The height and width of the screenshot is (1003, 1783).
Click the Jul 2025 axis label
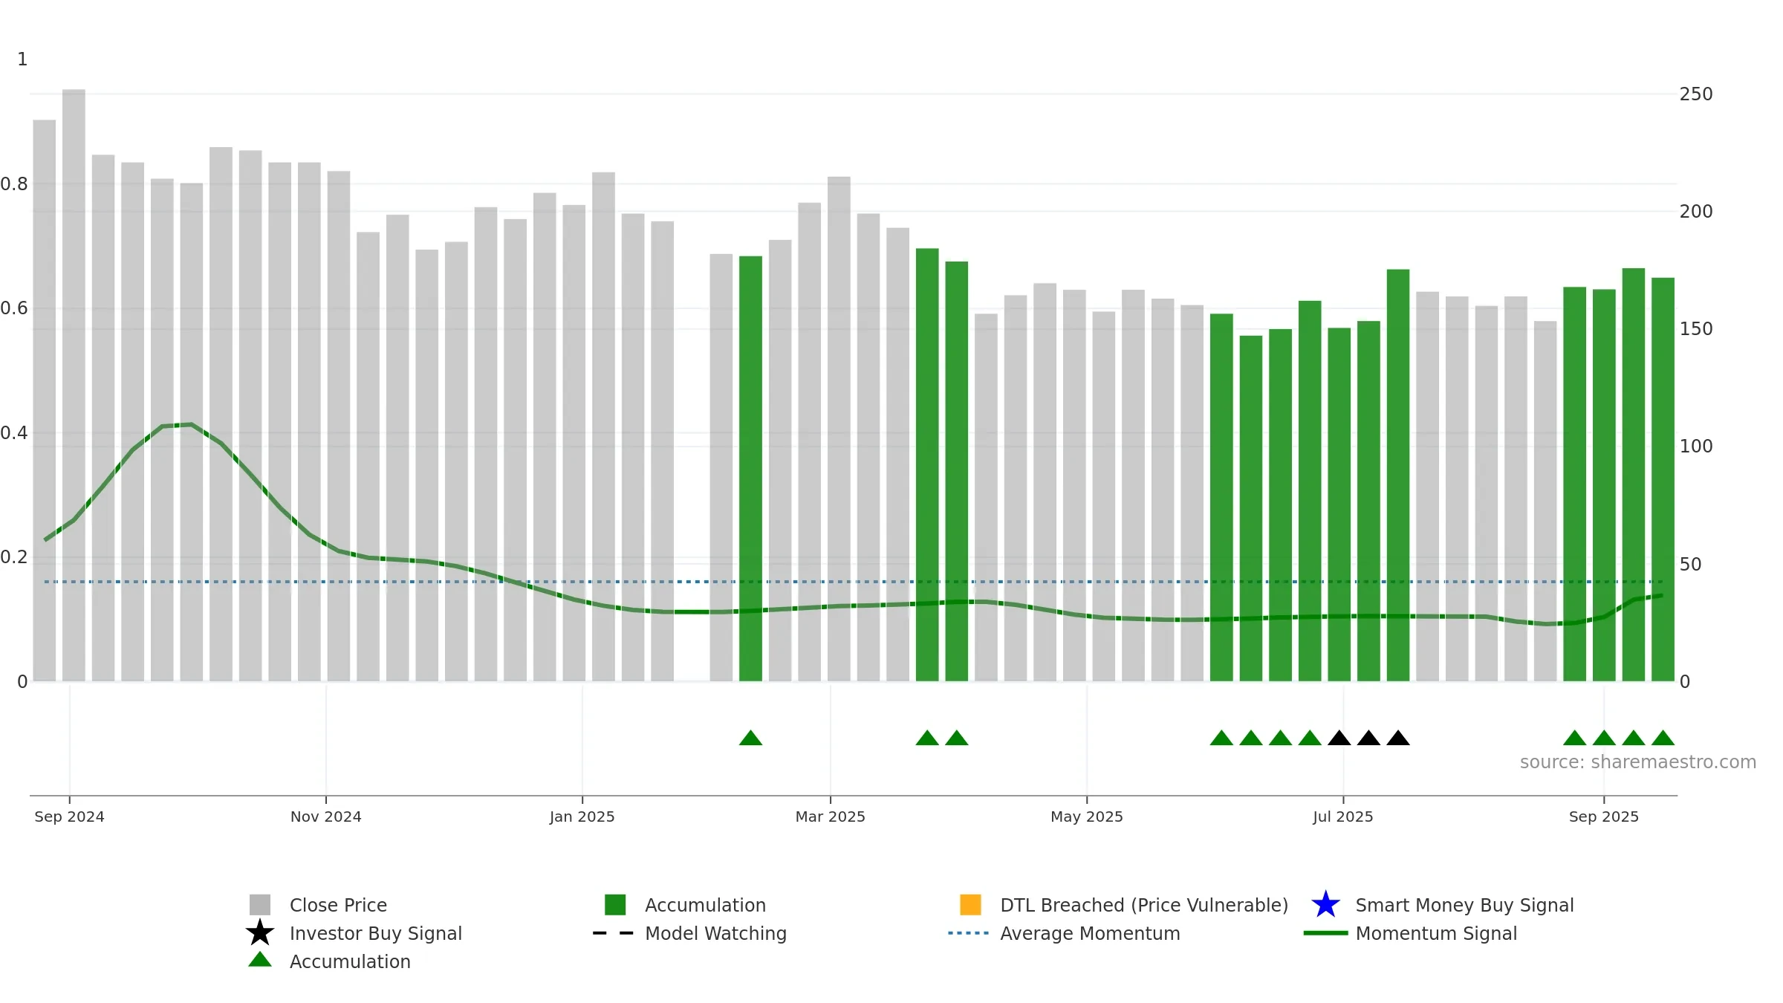1342,817
